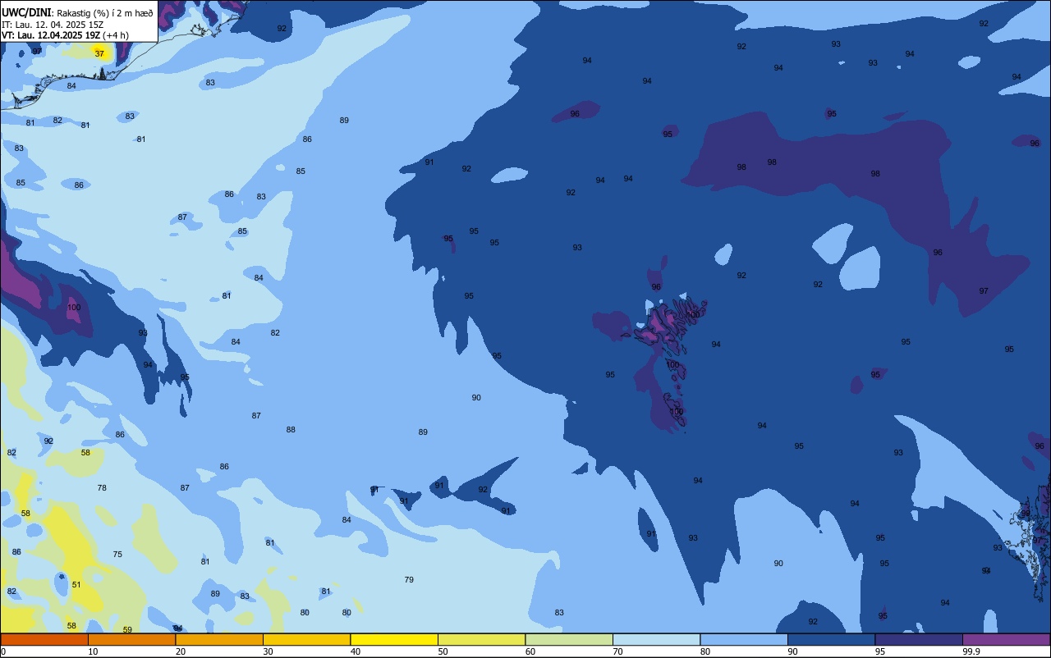The width and height of the screenshot is (1051, 658).
Task: Pick the 20–30 light orange legend swatch
Action: tap(219, 640)
